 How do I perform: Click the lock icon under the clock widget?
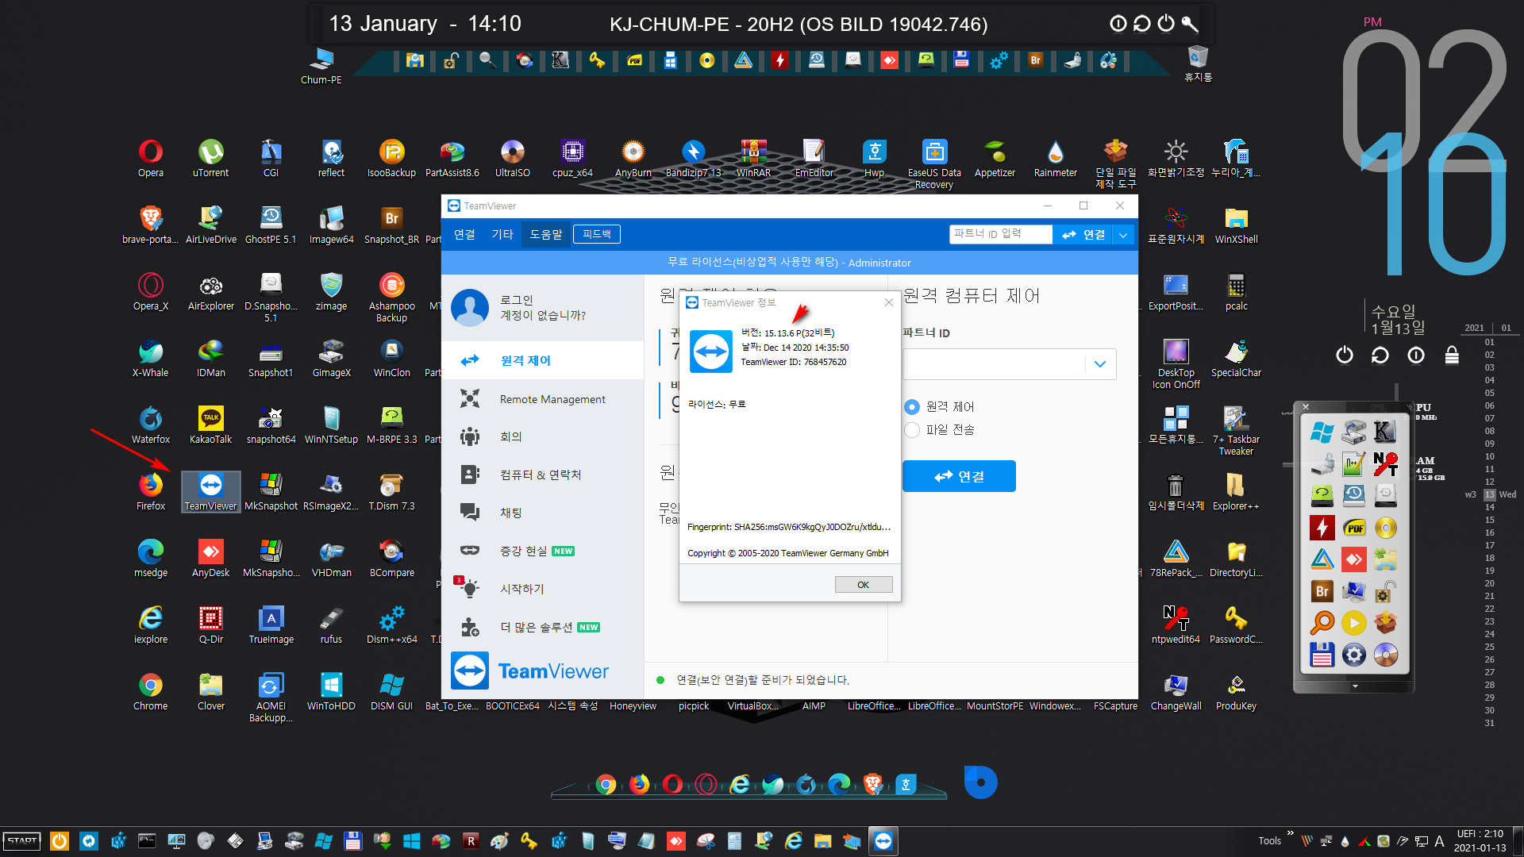point(1452,355)
